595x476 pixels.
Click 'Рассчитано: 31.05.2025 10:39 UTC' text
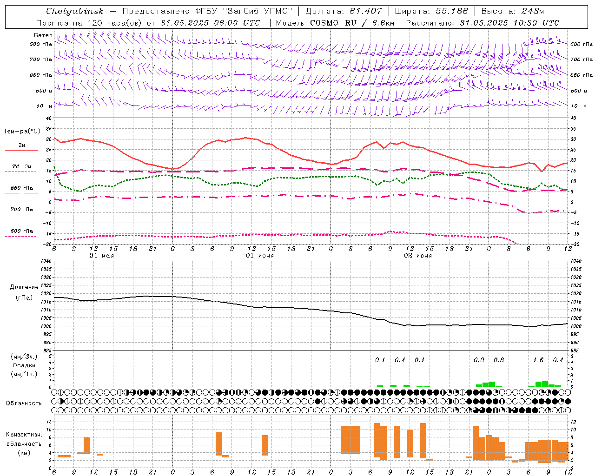[x=483, y=23]
